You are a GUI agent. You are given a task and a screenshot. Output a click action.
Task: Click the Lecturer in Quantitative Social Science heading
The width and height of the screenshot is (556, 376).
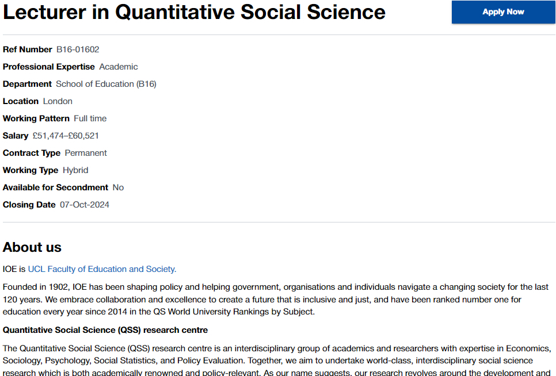pos(194,12)
